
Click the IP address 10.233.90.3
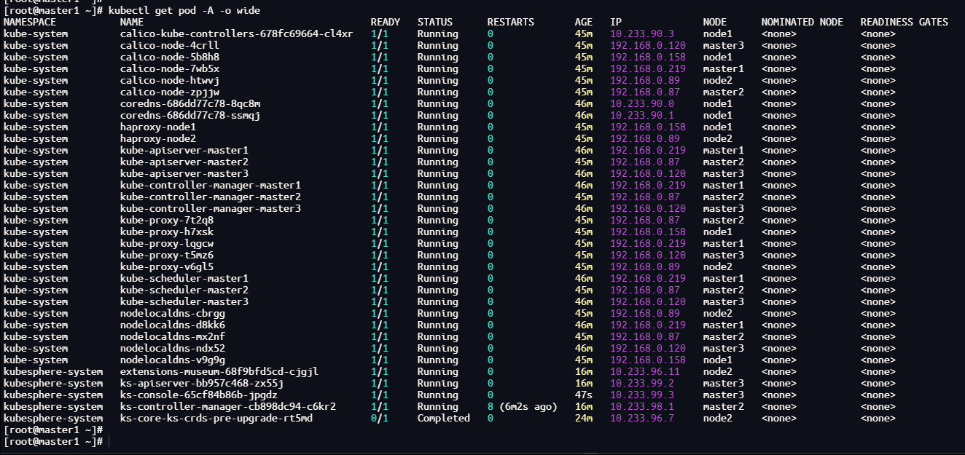point(642,34)
